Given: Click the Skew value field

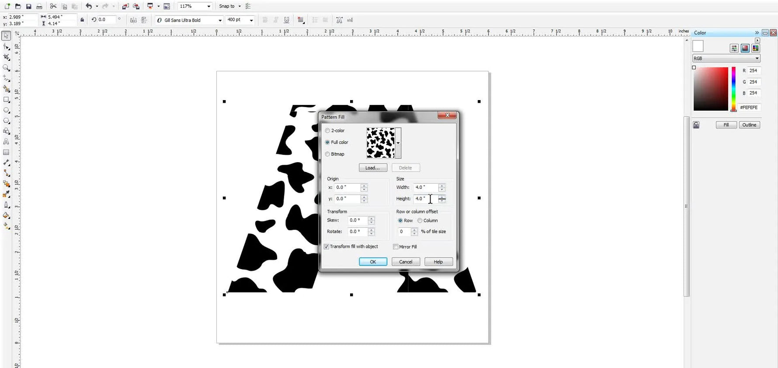Looking at the screenshot, I should pyautogui.click(x=358, y=220).
